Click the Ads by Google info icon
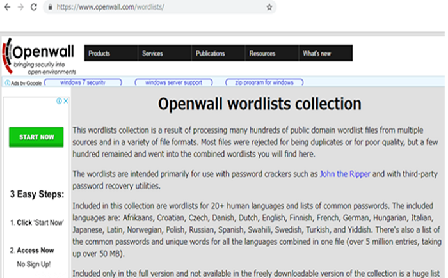448x278 pixels. pyautogui.click(x=8, y=83)
